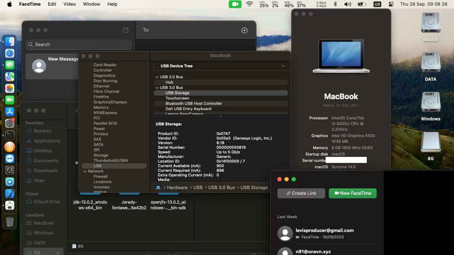Open Xcode from the dock
The image size is (454, 255).
click(x=10, y=193)
